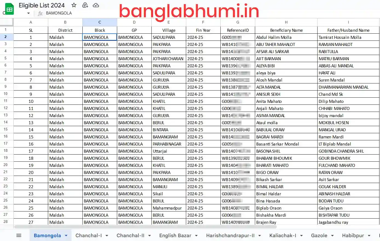Select row 15 header number
The height and width of the screenshot is (241, 380).
point(5,129)
